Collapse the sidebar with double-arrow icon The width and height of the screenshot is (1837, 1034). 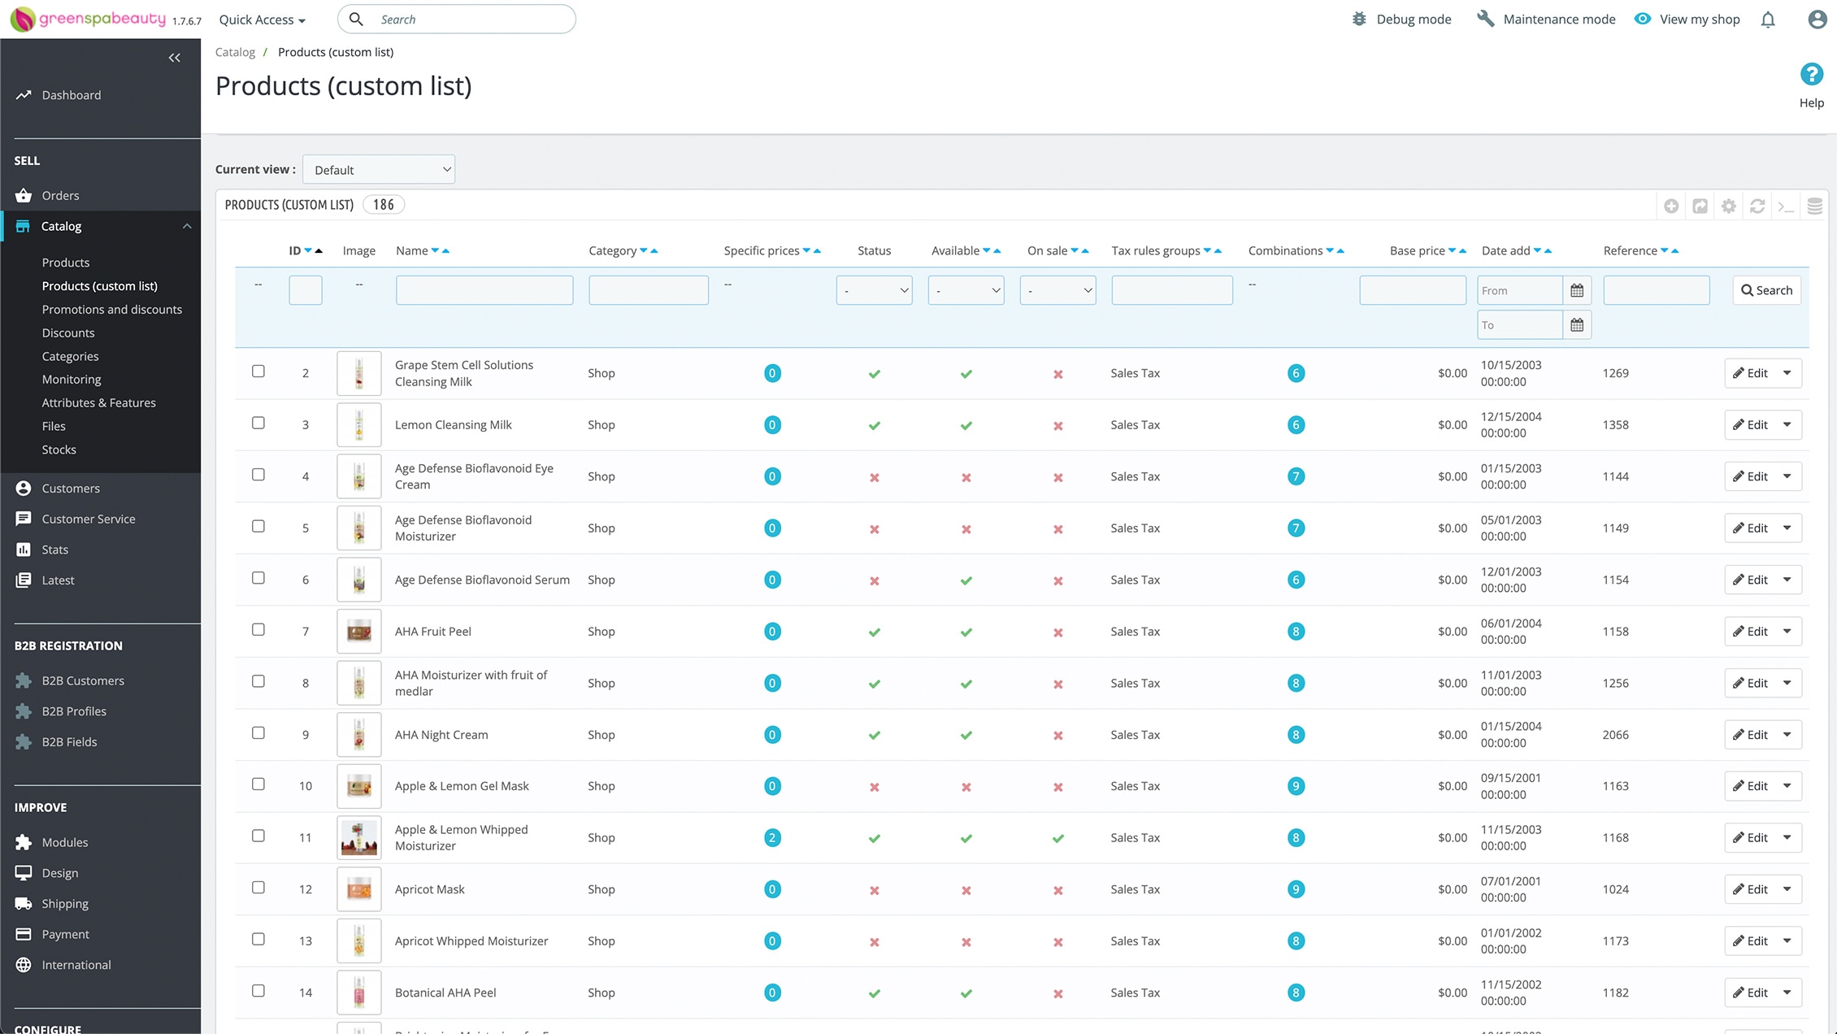click(x=174, y=58)
